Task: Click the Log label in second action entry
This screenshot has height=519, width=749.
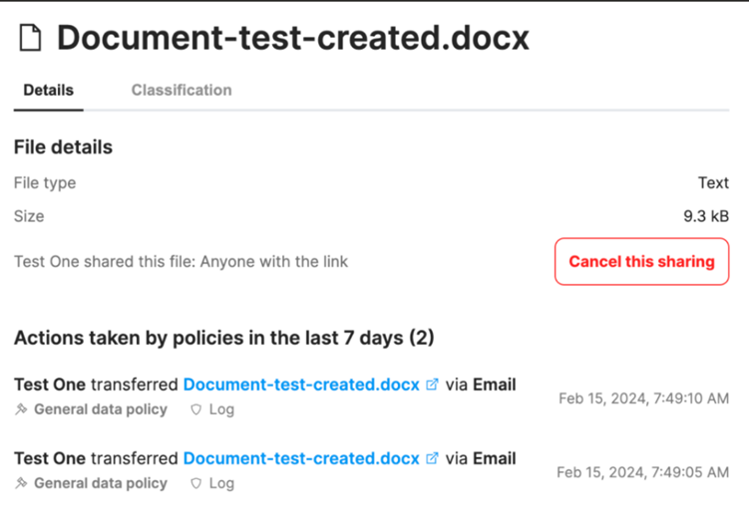Action: point(221,483)
